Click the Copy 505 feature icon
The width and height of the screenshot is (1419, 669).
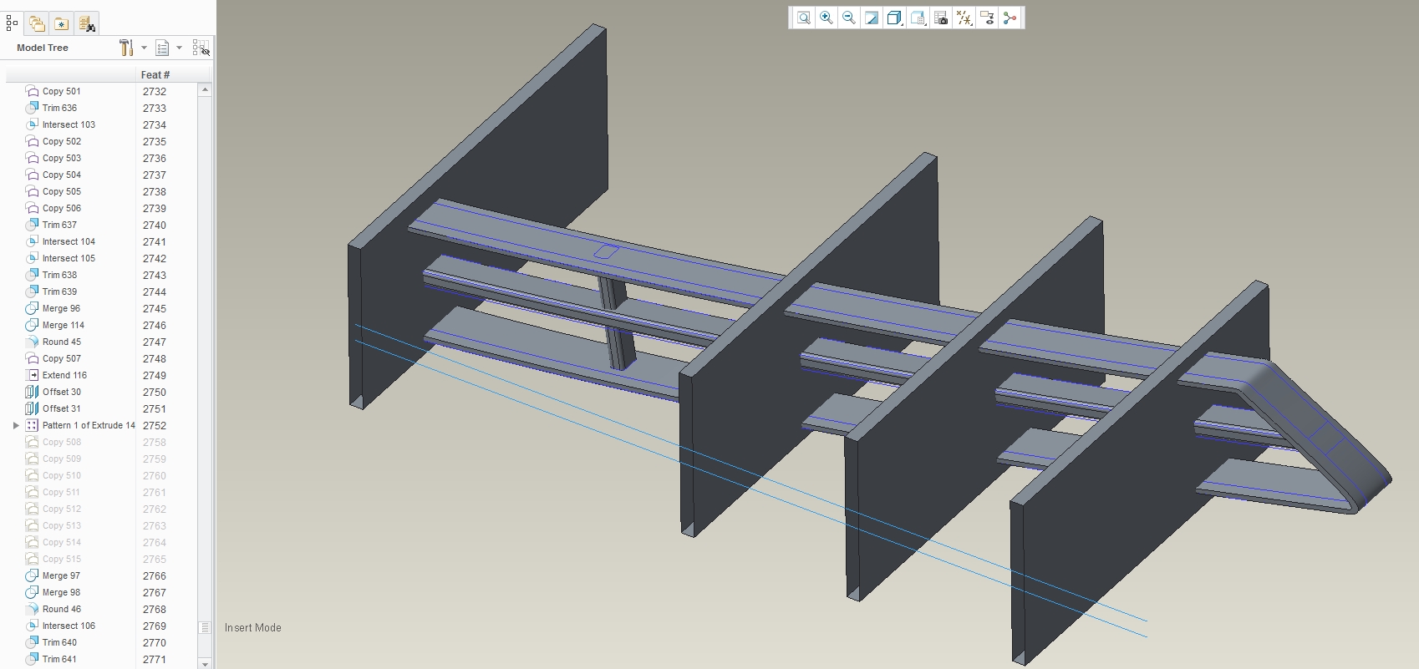(x=32, y=191)
